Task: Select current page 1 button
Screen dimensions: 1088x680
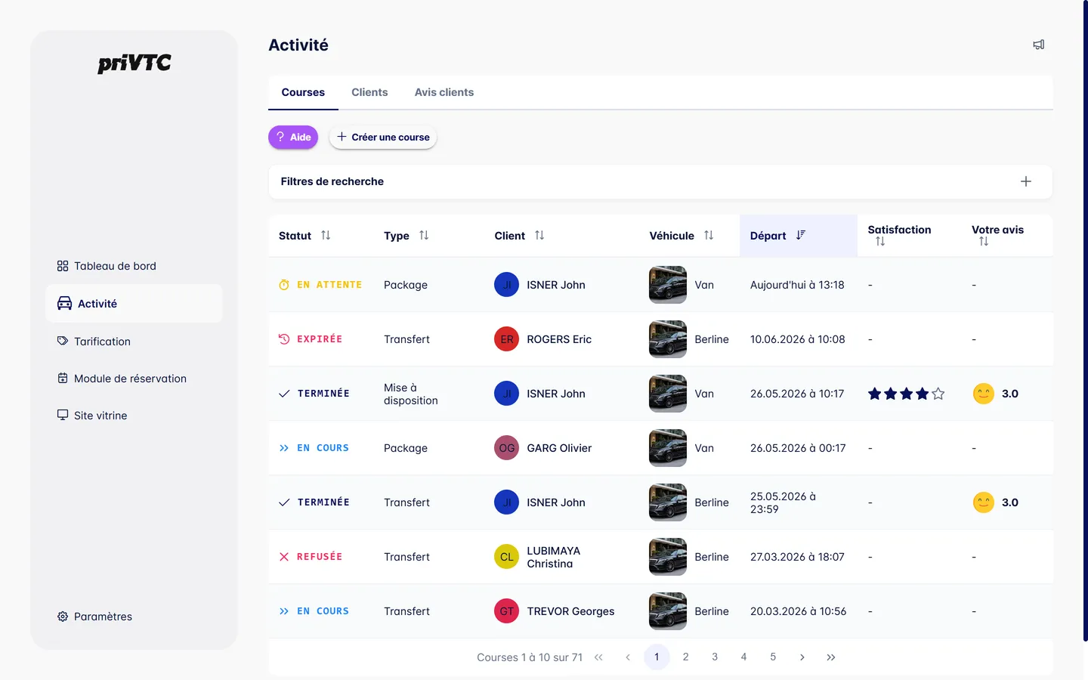Action: click(x=657, y=657)
